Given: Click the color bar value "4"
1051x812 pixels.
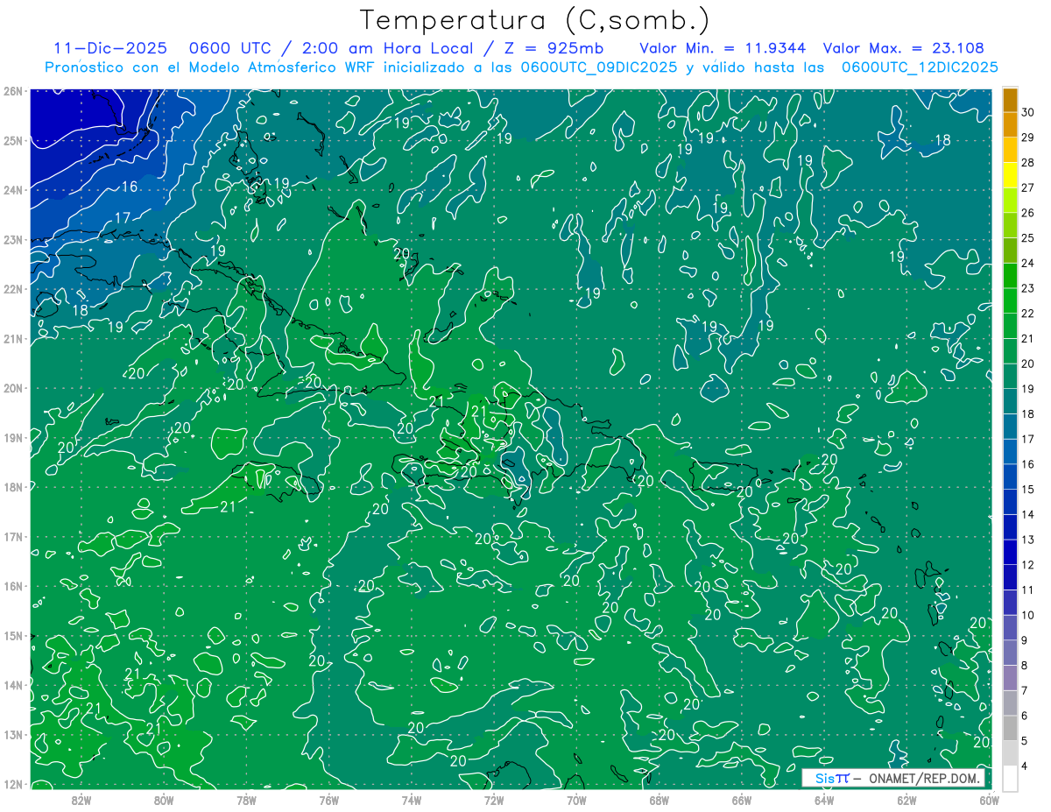Looking at the screenshot, I should [1025, 766].
